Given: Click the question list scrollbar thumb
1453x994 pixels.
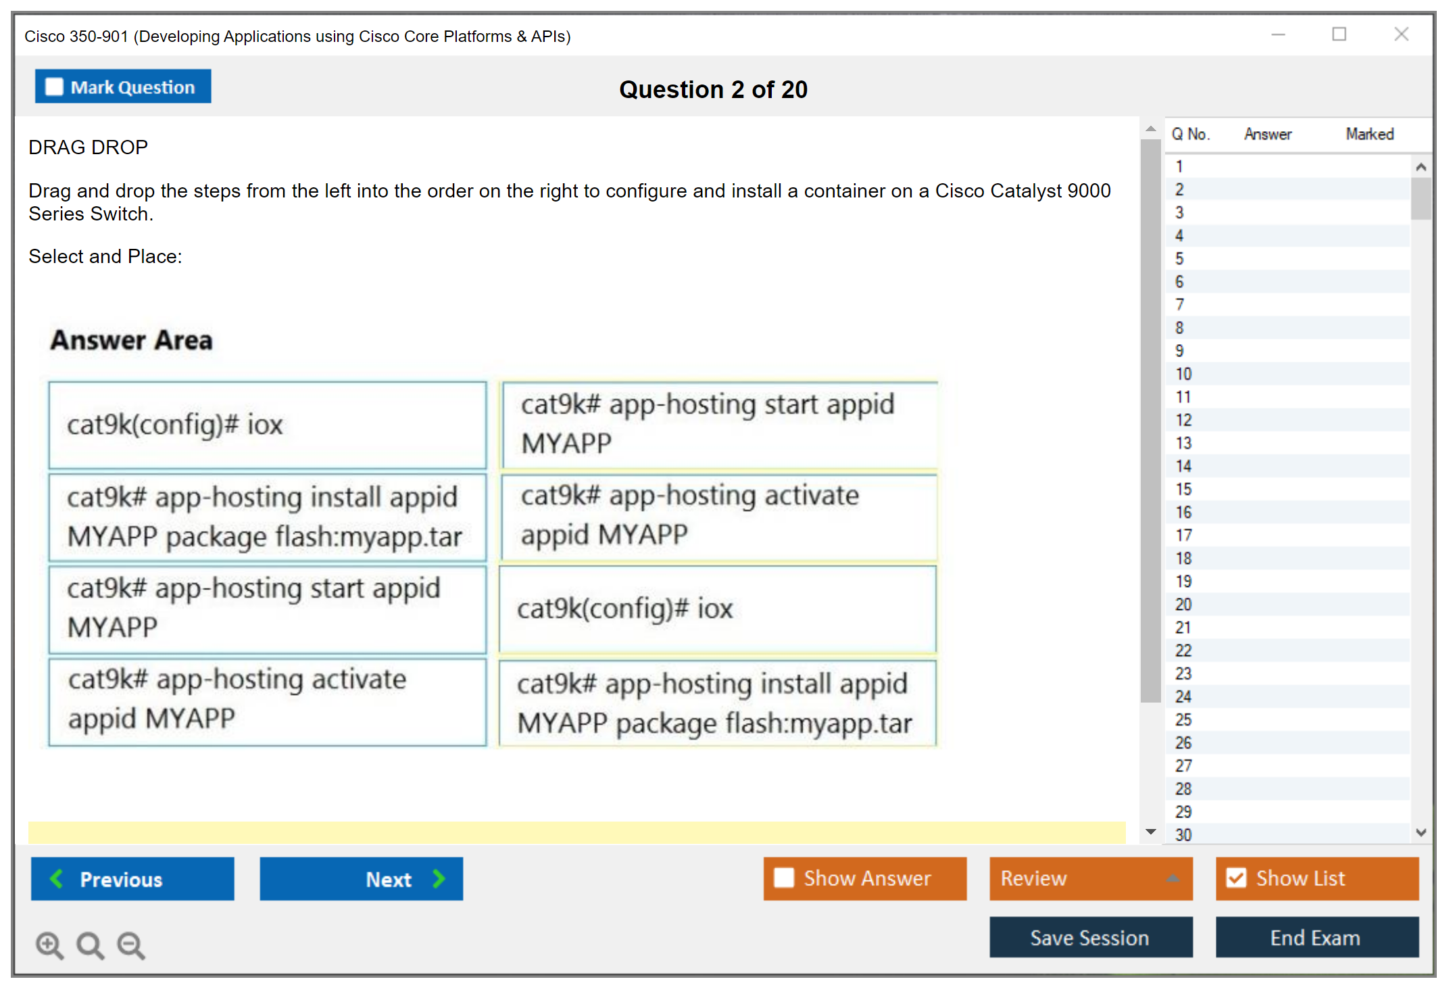Looking at the screenshot, I should [x=1421, y=198].
